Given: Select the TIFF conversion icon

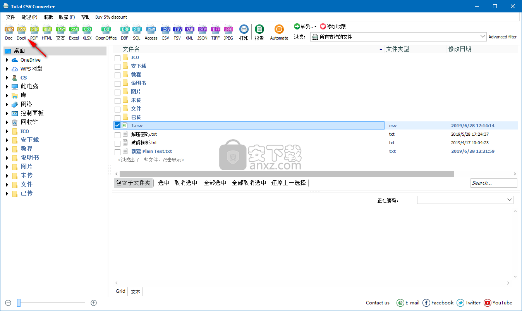Looking at the screenshot, I should (x=215, y=29).
